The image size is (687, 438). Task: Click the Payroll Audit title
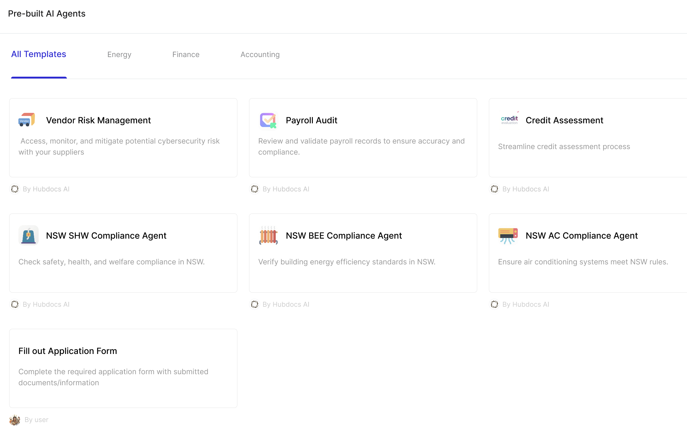pos(311,120)
